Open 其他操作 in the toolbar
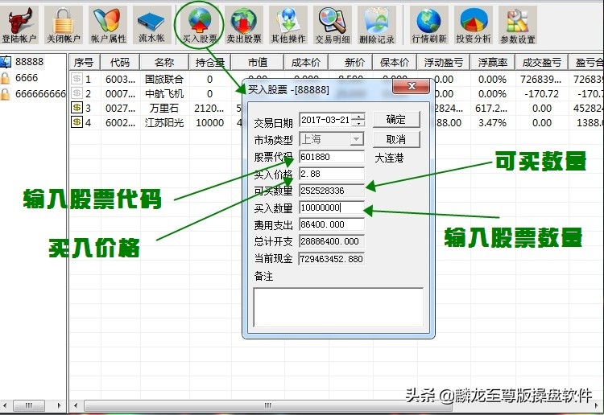 [x=288, y=25]
